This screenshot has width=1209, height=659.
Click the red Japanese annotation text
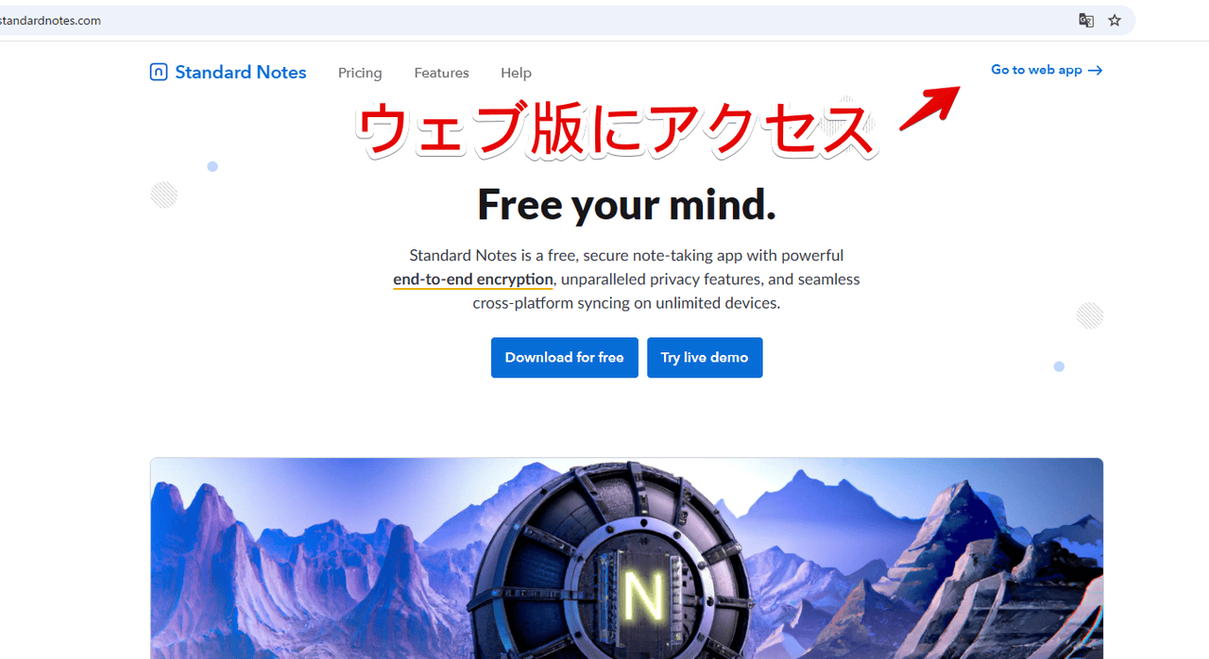pyautogui.click(x=616, y=129)
